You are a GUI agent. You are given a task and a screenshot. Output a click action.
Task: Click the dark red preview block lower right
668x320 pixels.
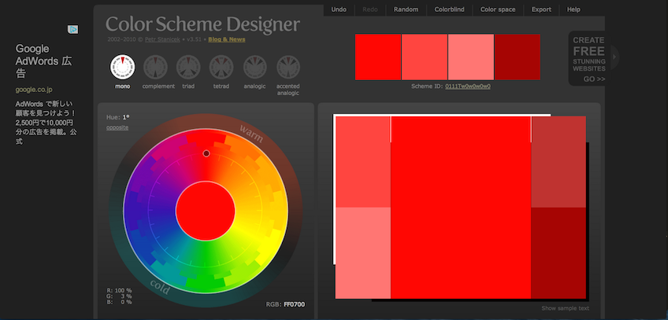[x=559, y=253]
